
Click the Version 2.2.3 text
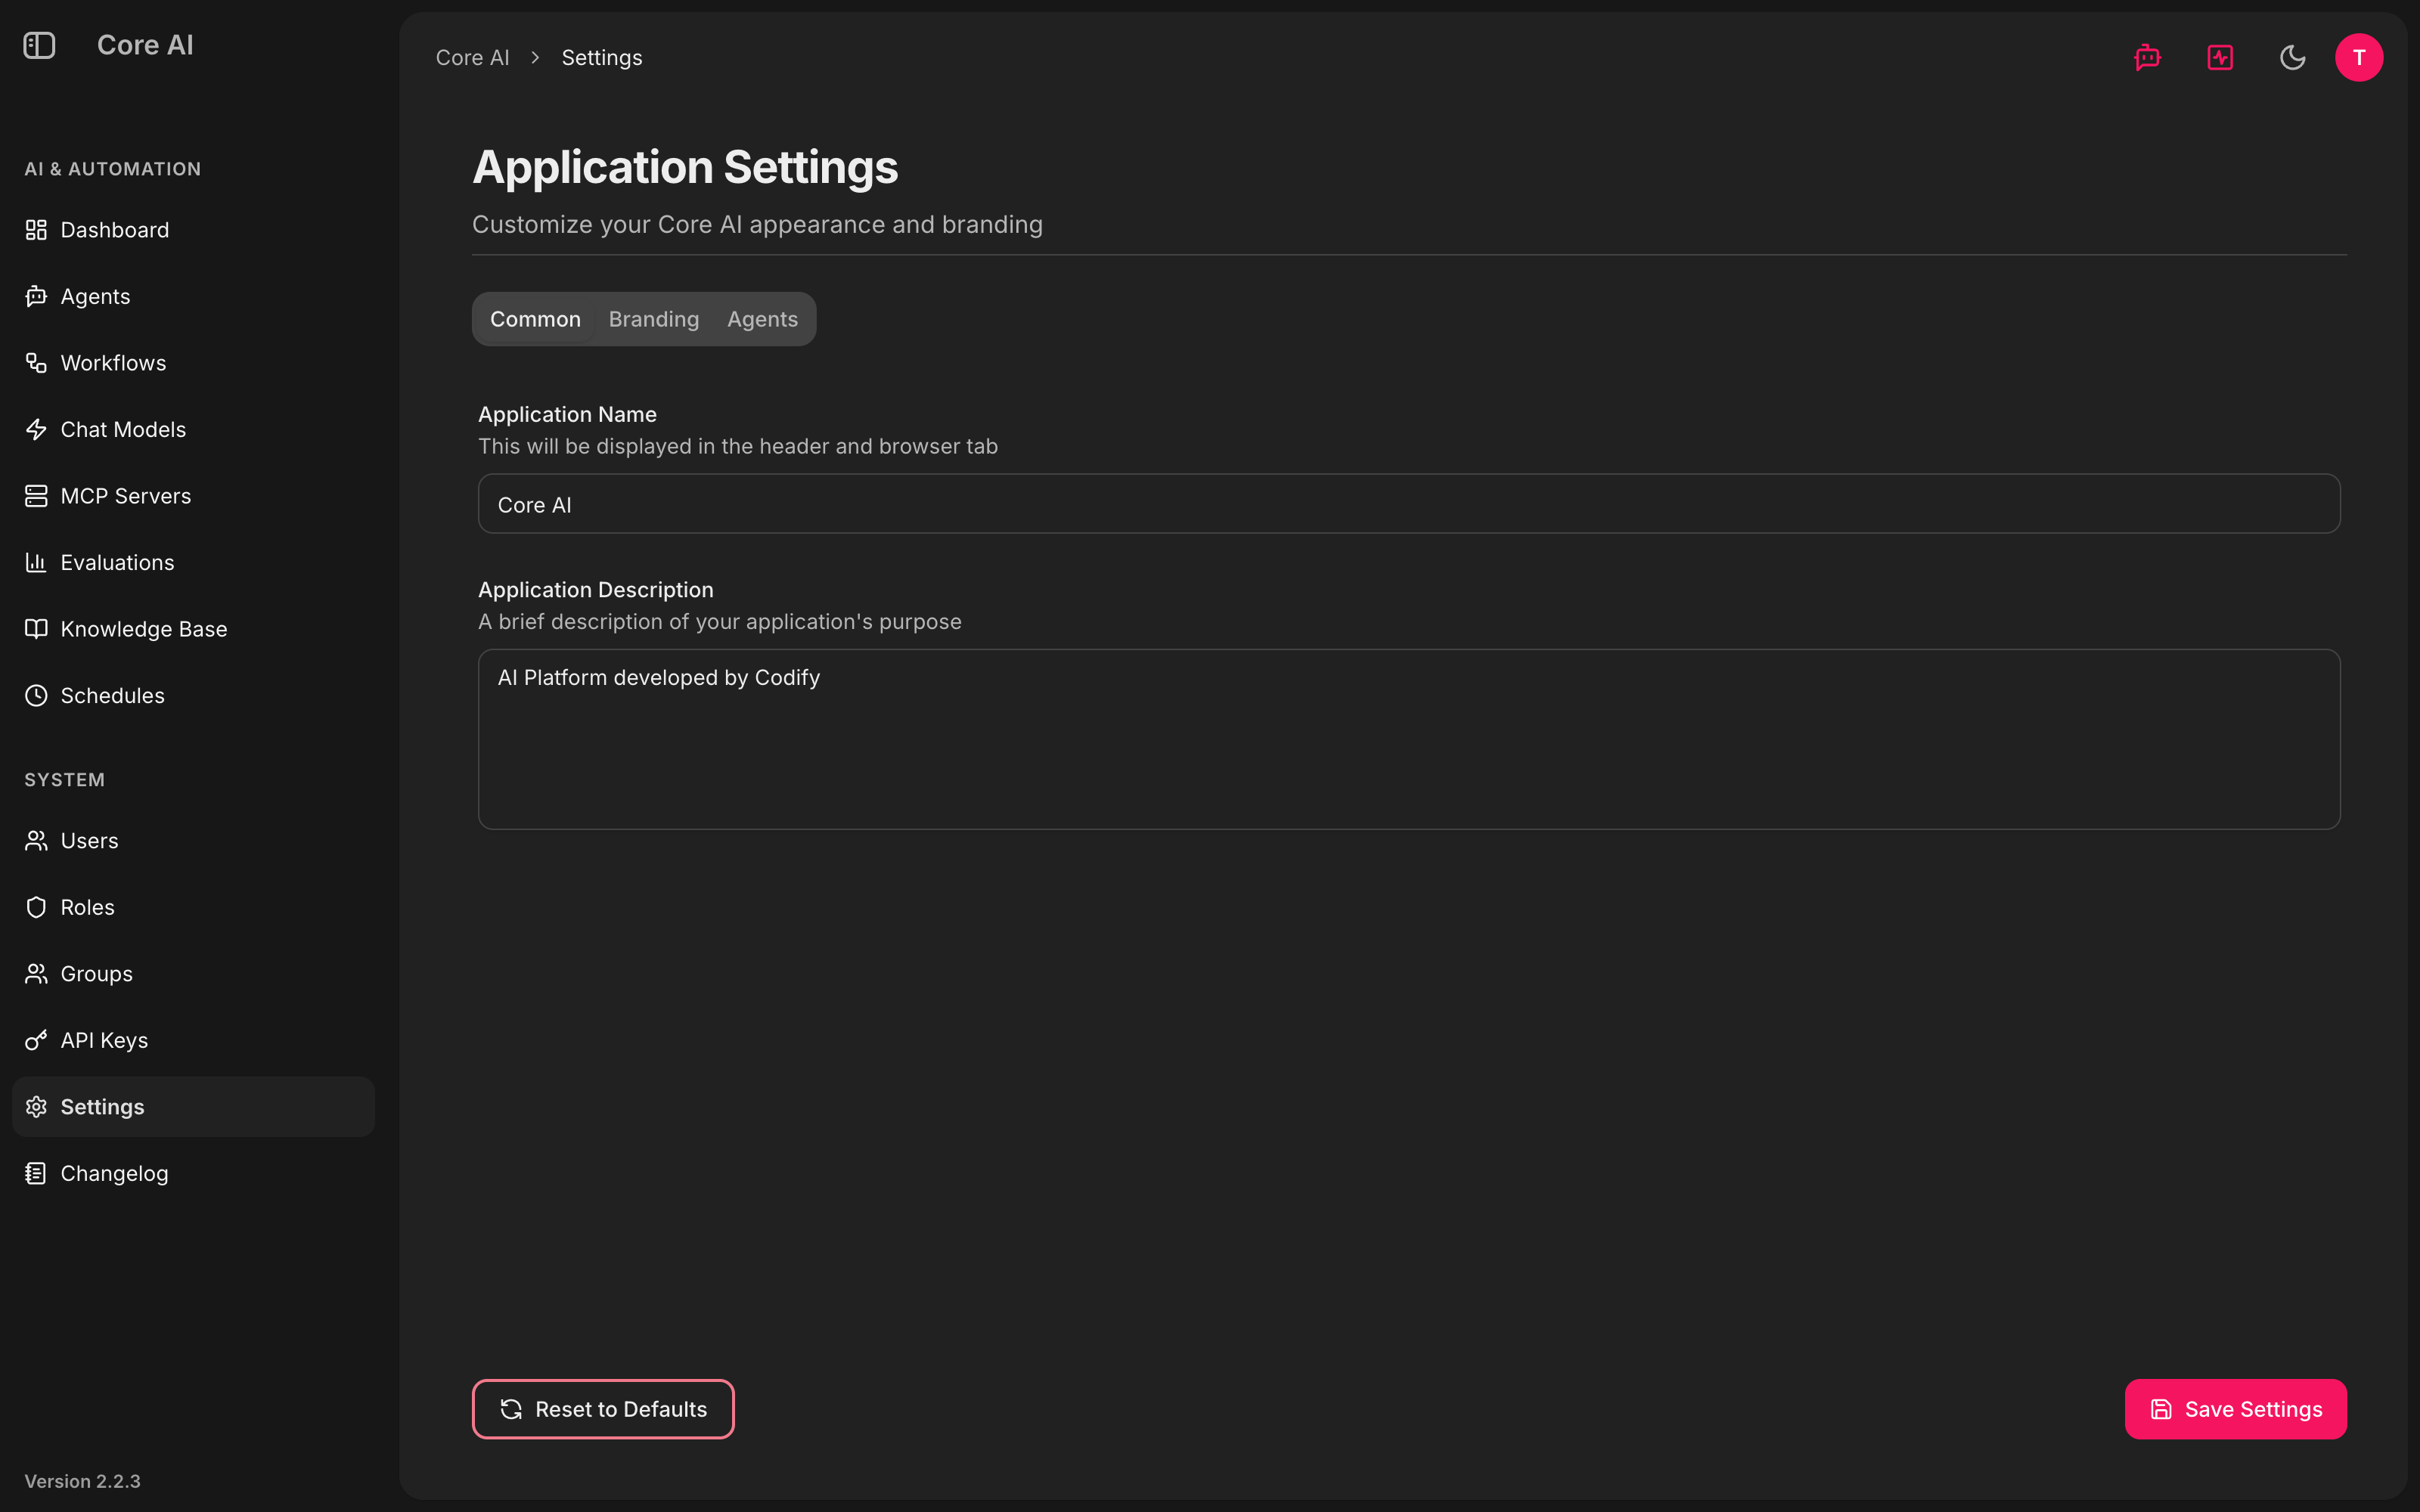(82, 1481)
